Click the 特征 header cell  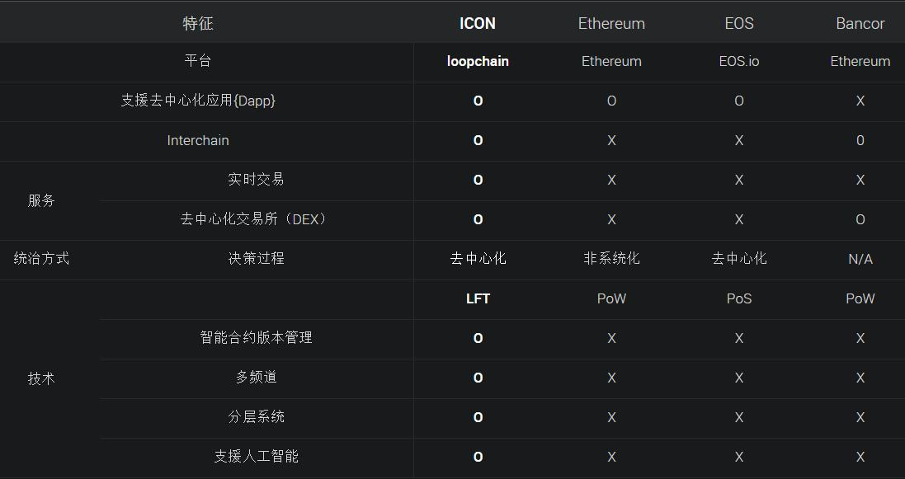[x=198, y=24]
